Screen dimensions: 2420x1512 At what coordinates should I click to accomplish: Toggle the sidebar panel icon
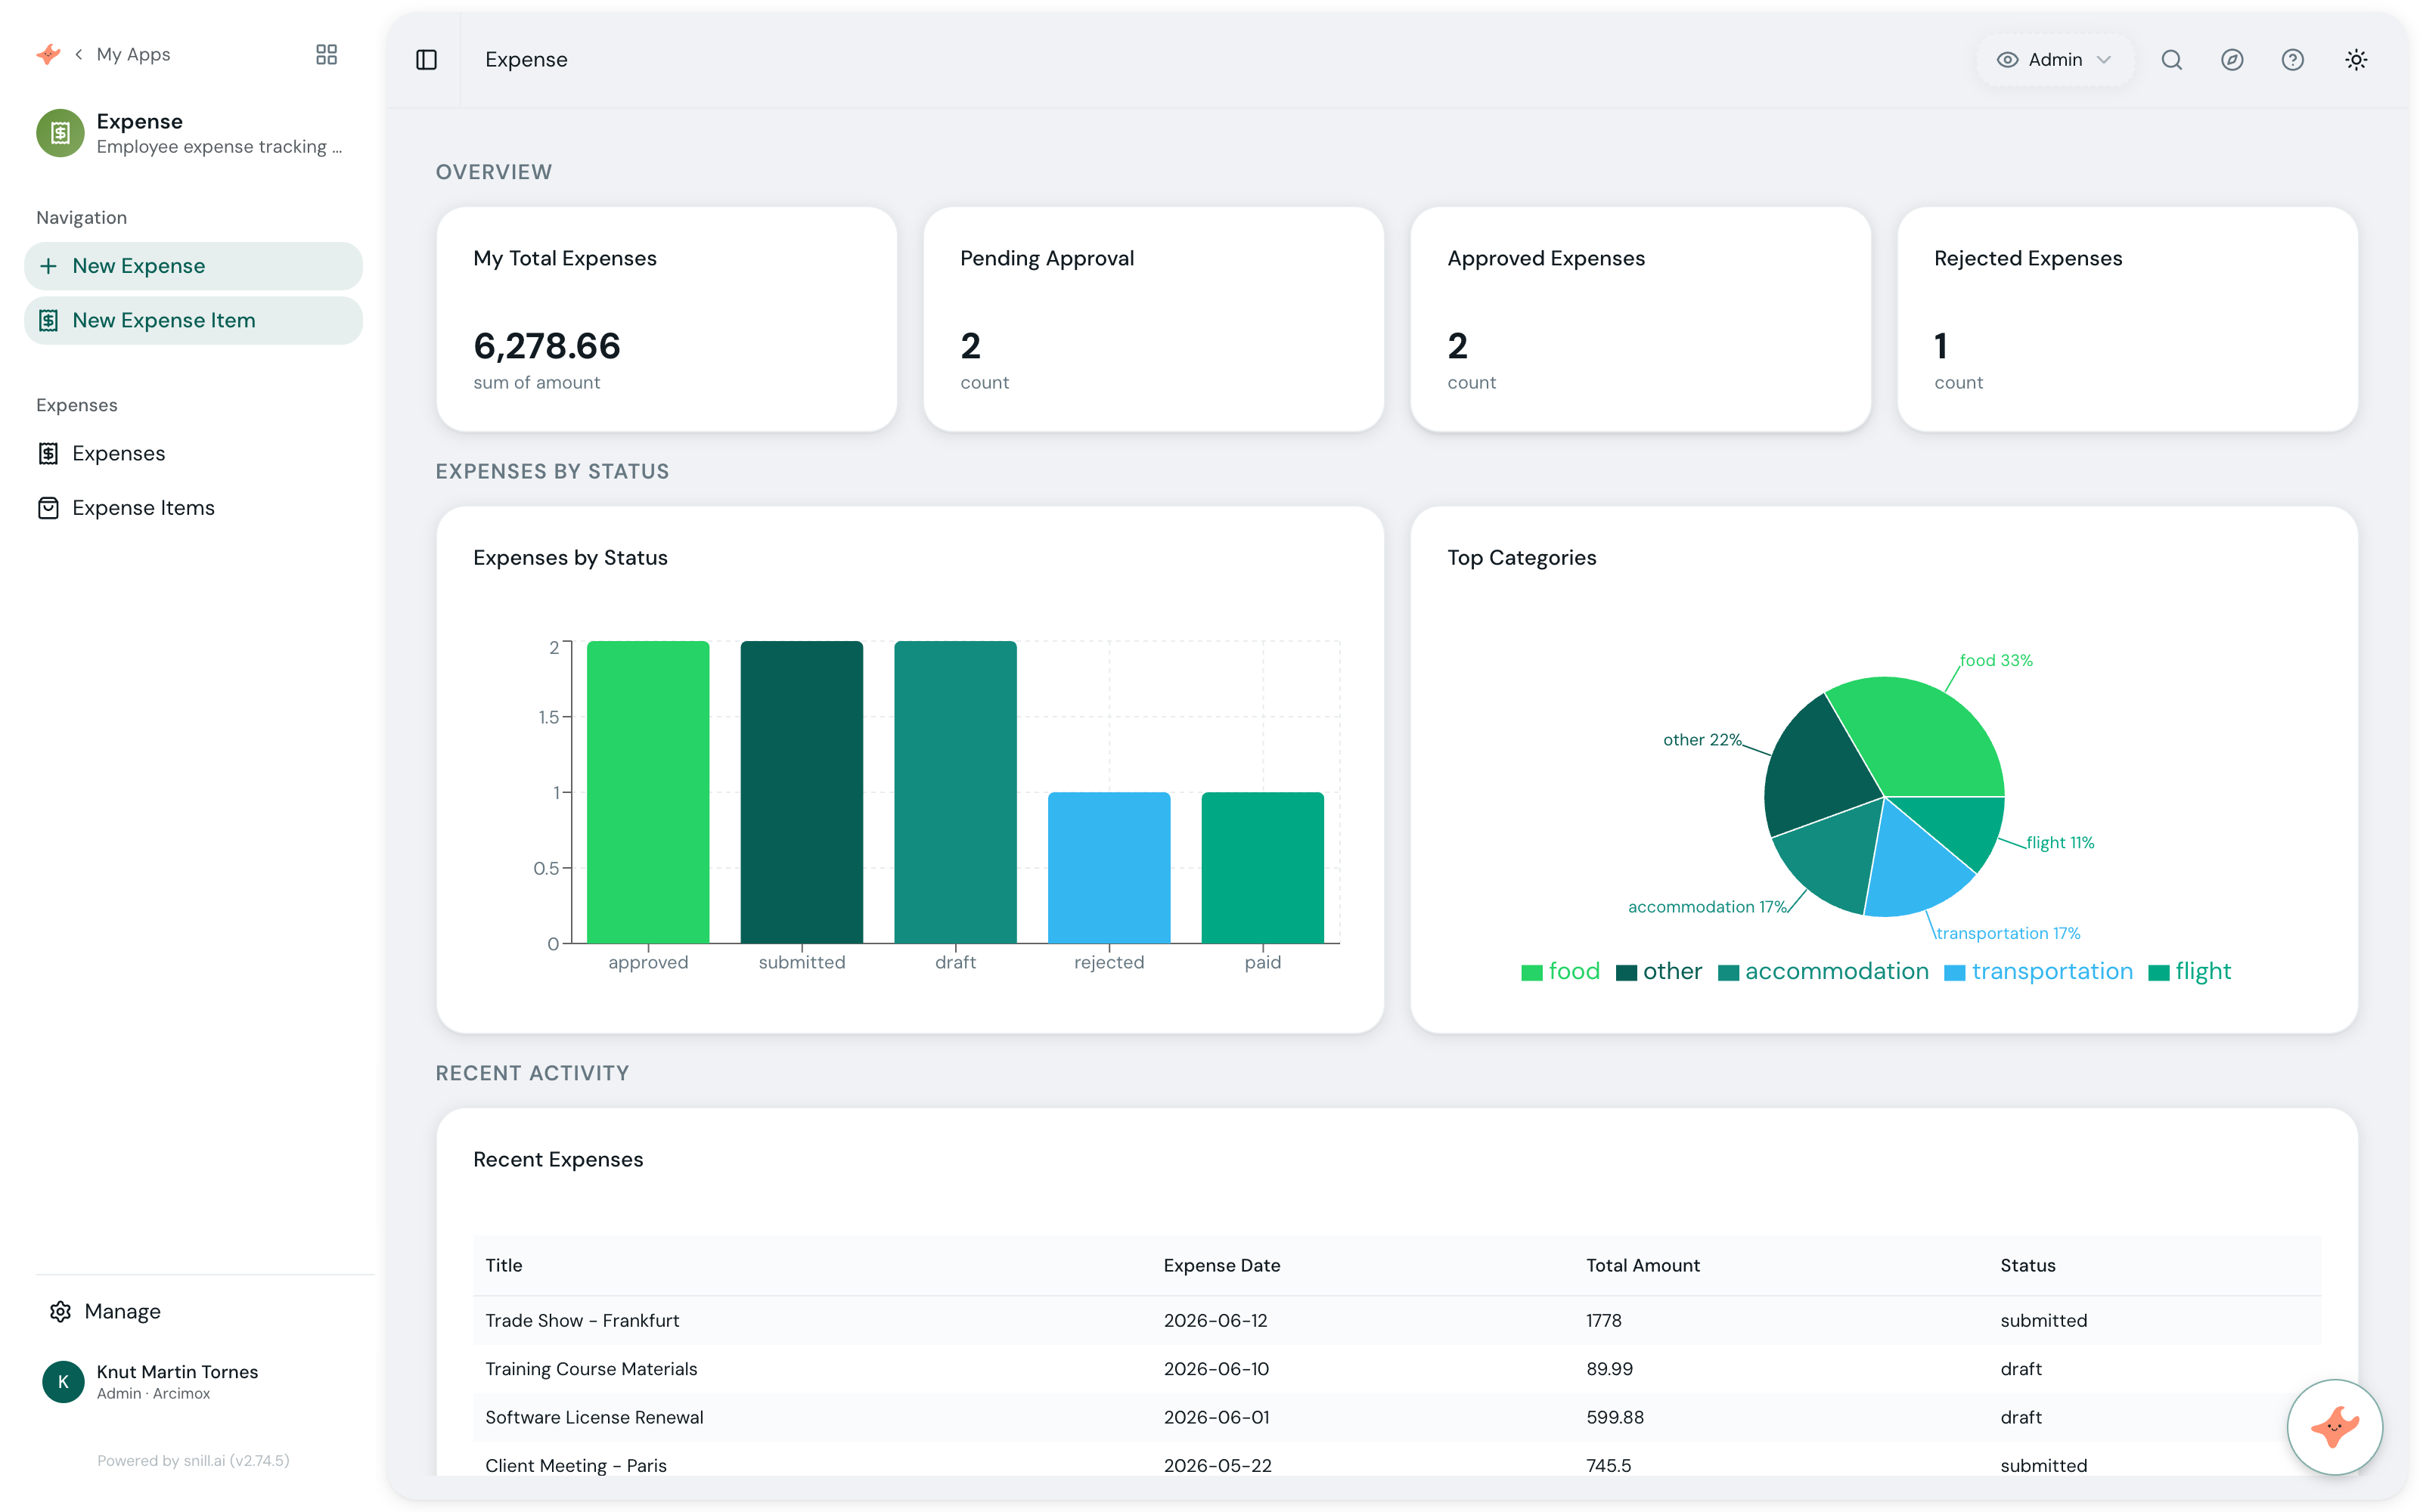(x=426, y=60)
